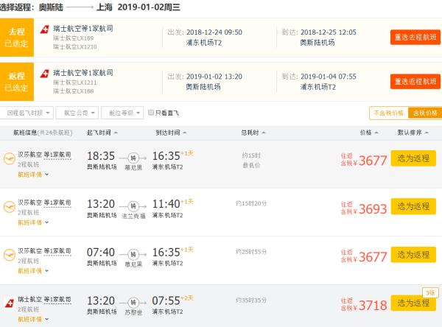
Task: Switch to 含税价格 price display
Action: click(425, 113)
